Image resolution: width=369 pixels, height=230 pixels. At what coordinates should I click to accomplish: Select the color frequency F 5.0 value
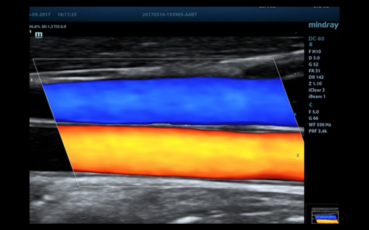[x=314, y=112]
